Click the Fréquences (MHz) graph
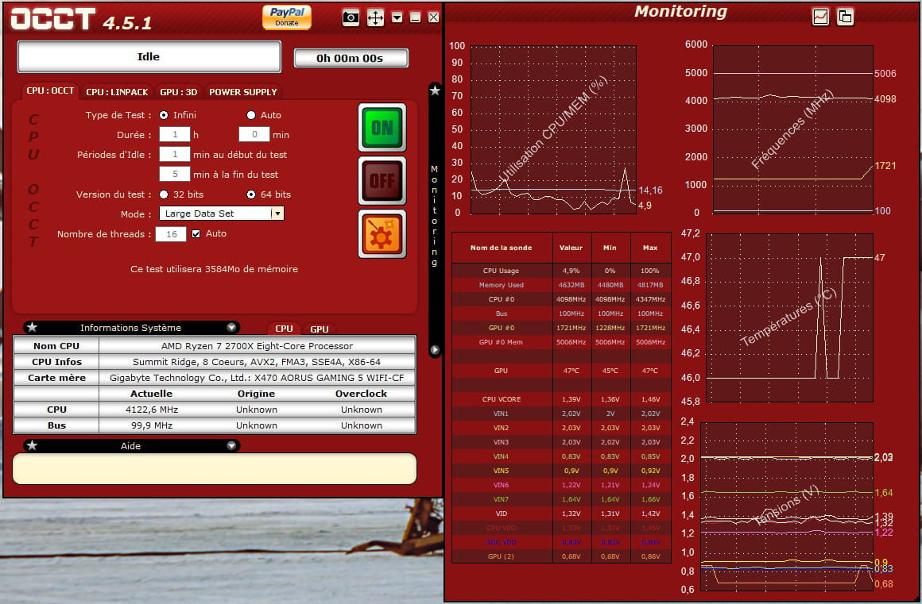The width and height of the screenshot is (922, 604). [x=792, y=129]
